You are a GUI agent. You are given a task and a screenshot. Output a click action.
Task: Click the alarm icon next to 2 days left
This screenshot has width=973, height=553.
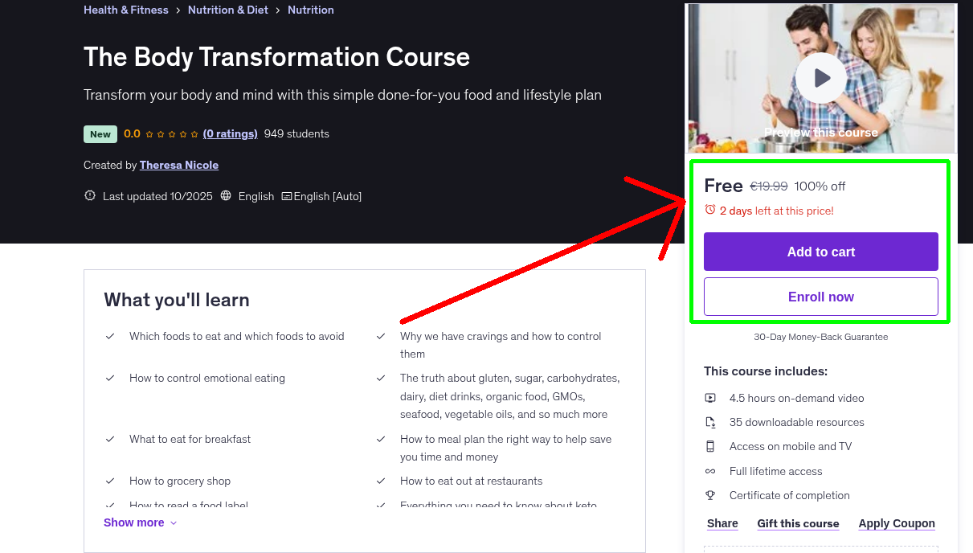[710, 210]
